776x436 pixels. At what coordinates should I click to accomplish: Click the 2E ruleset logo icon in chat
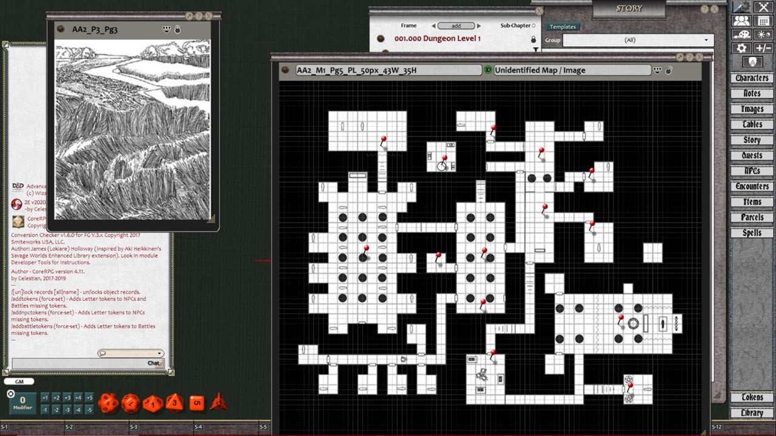click(16, 204)
